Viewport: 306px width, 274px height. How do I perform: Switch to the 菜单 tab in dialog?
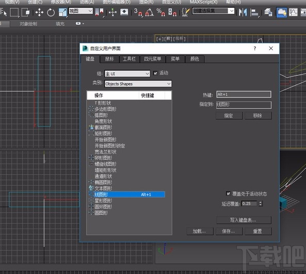[175, 59]
